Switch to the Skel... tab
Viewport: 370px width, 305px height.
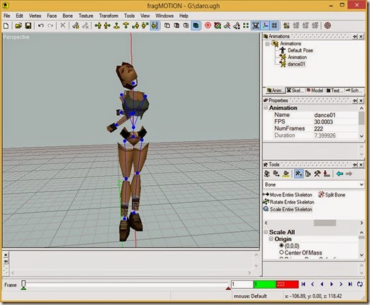click(295, 90)
